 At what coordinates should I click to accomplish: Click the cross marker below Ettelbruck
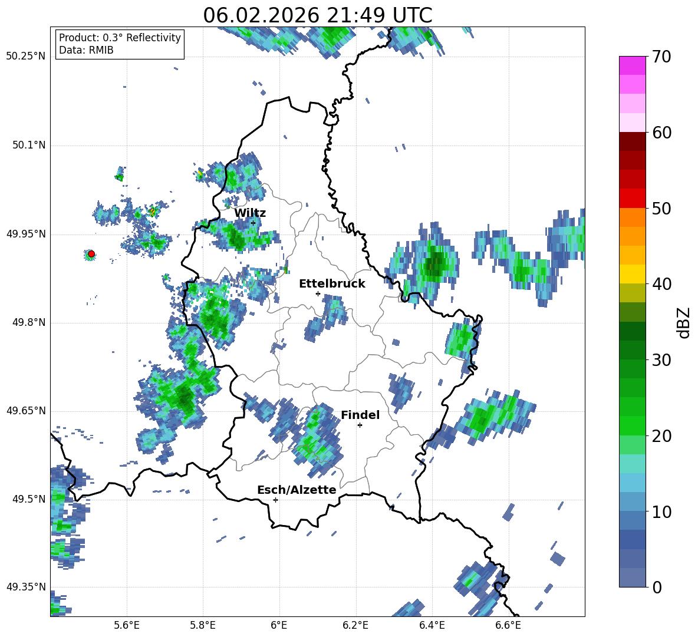click(x=318, y=293)
